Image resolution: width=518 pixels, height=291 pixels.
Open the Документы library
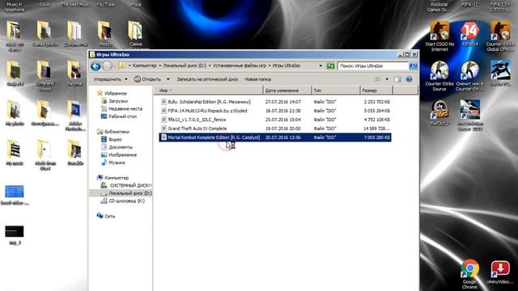[x=121, y=147]
